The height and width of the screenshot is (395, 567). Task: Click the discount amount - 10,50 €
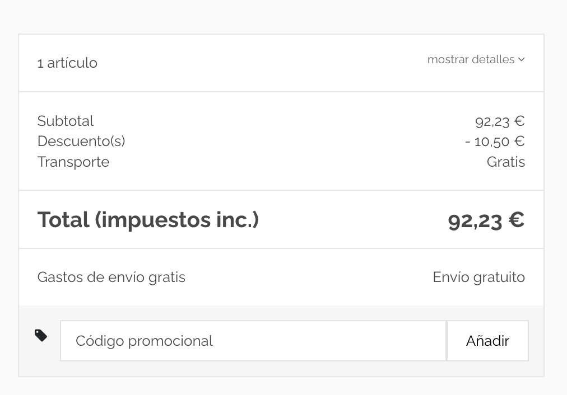495,142
